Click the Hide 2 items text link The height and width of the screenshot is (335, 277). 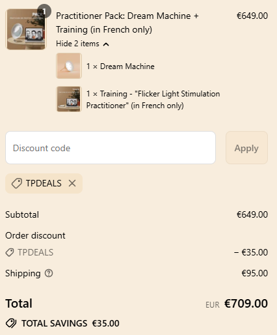click(x=77, y=44)
